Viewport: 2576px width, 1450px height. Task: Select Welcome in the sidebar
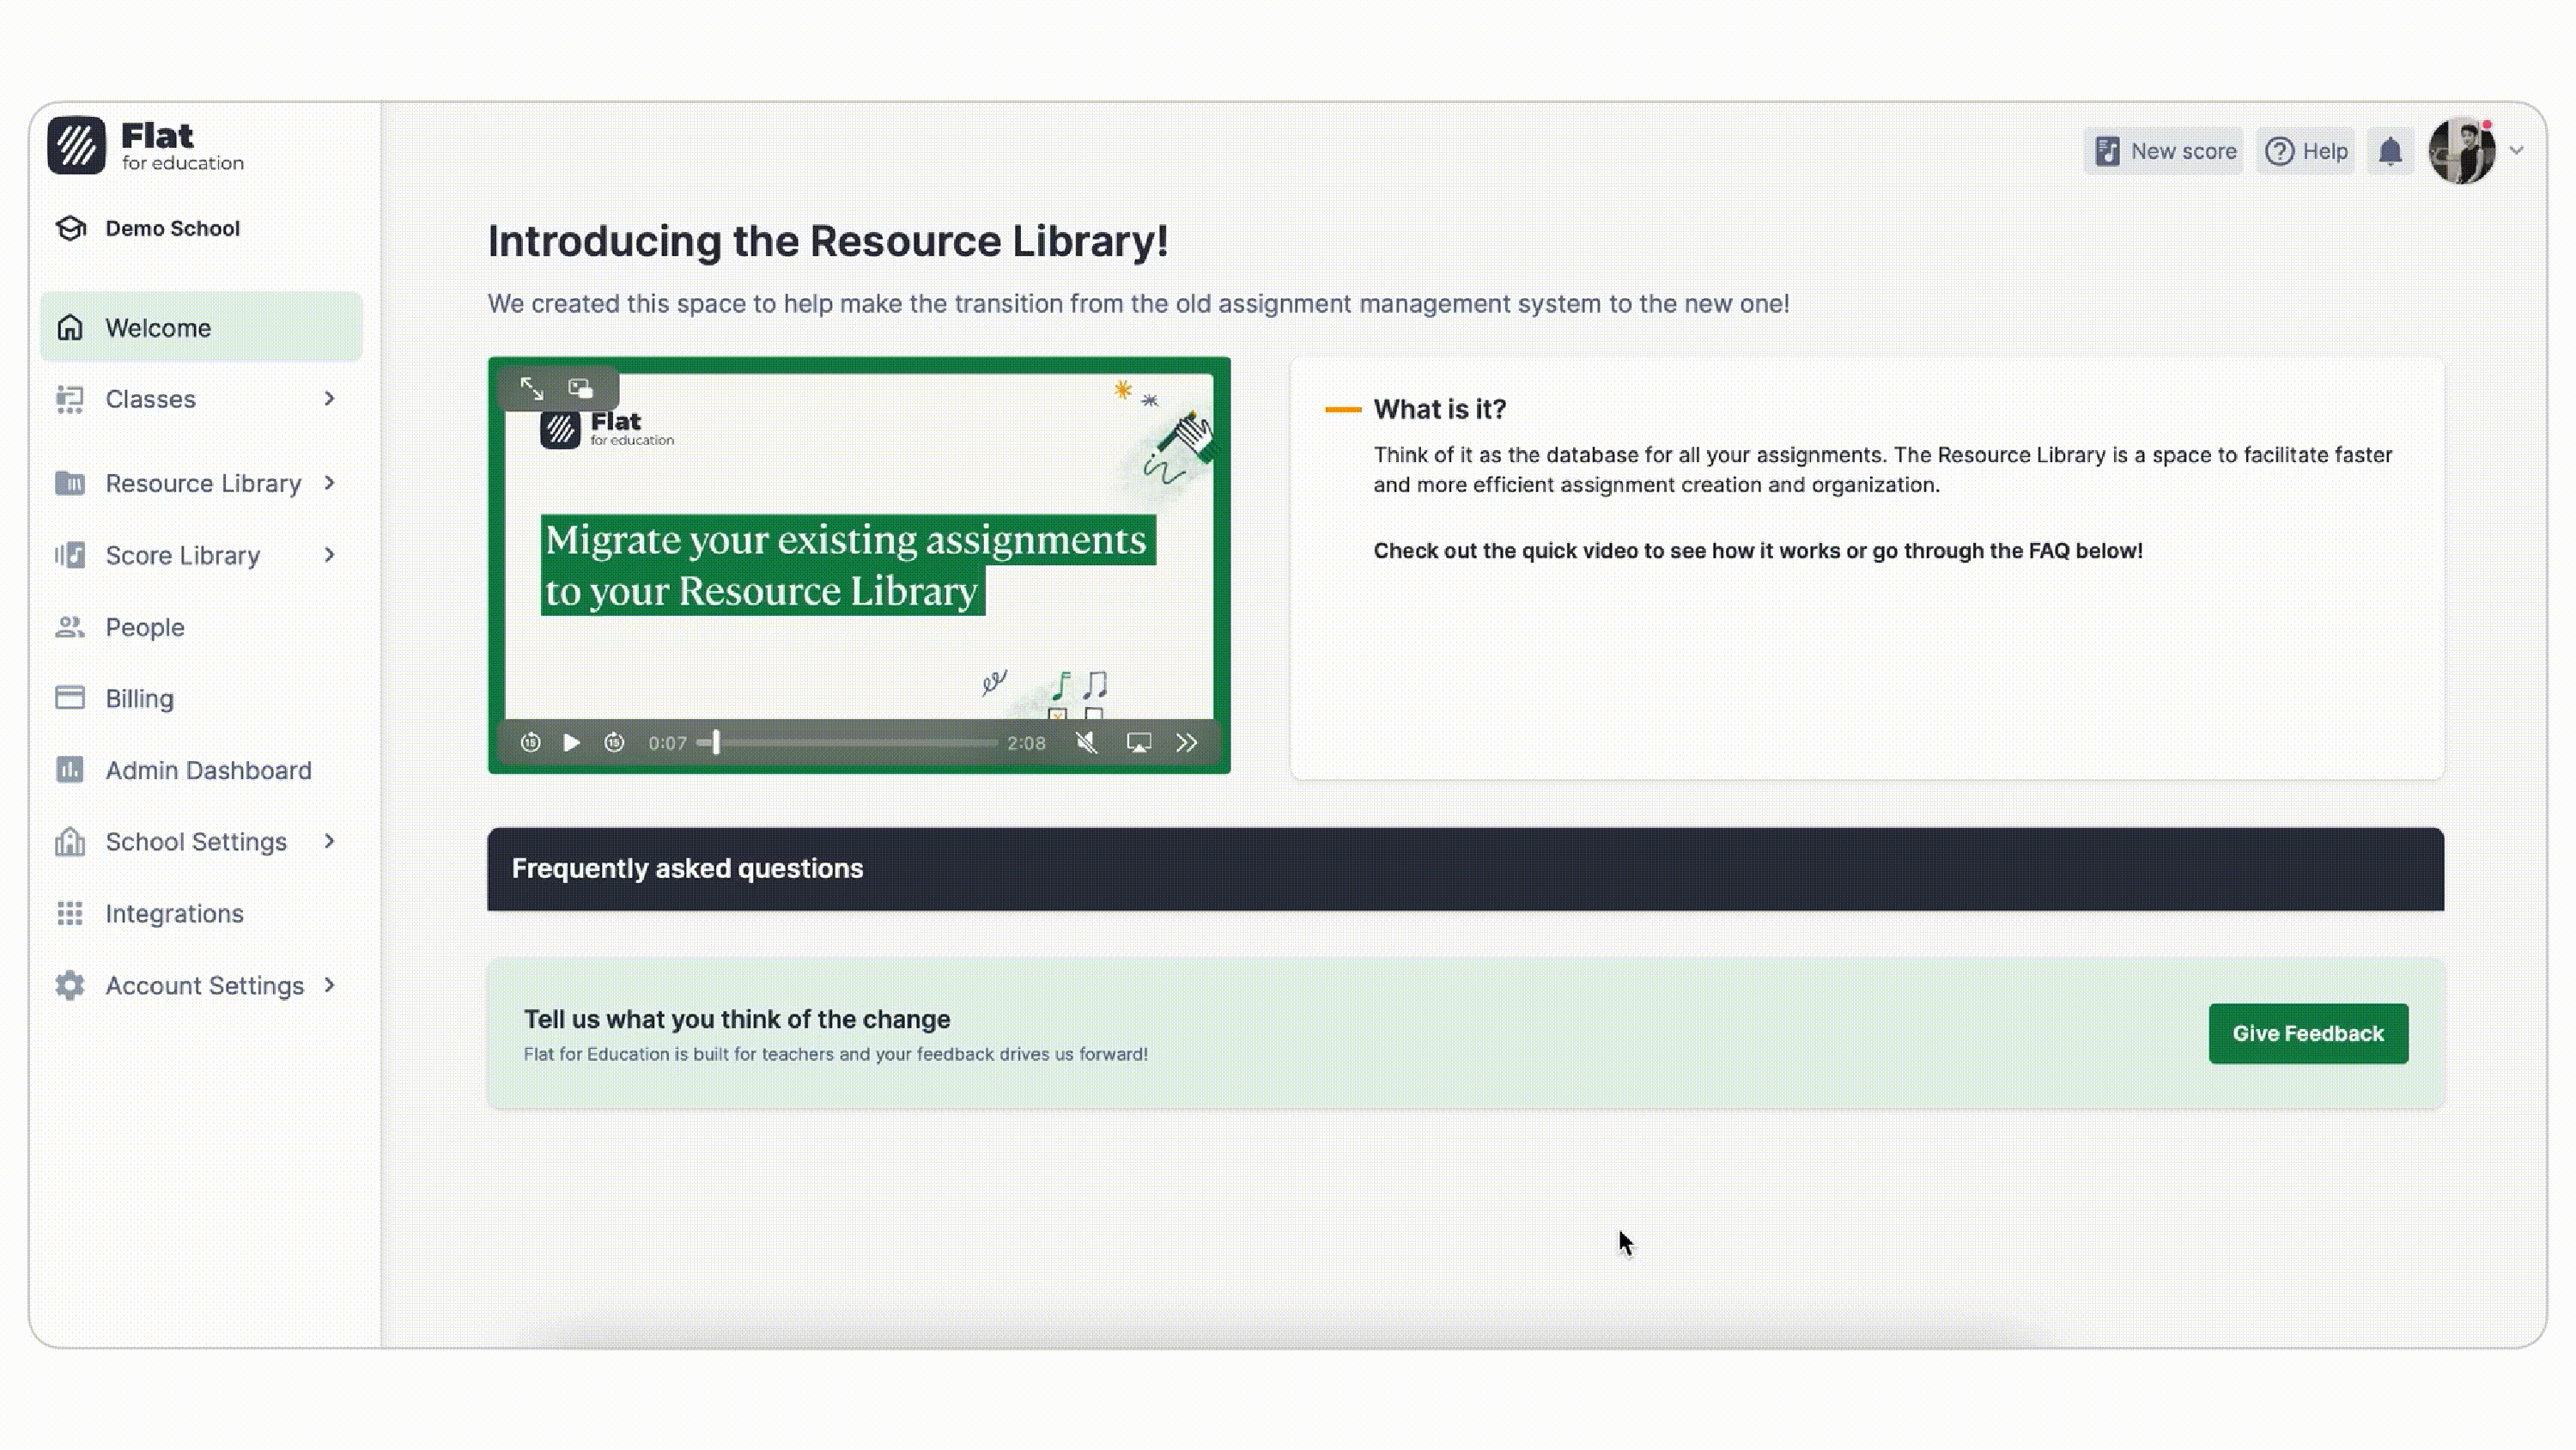point(201,327)
